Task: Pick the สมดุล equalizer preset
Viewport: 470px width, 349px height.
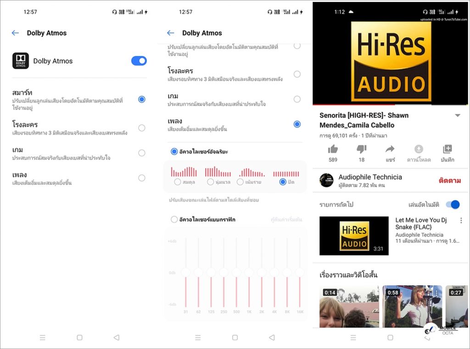Action: [178, 182]
